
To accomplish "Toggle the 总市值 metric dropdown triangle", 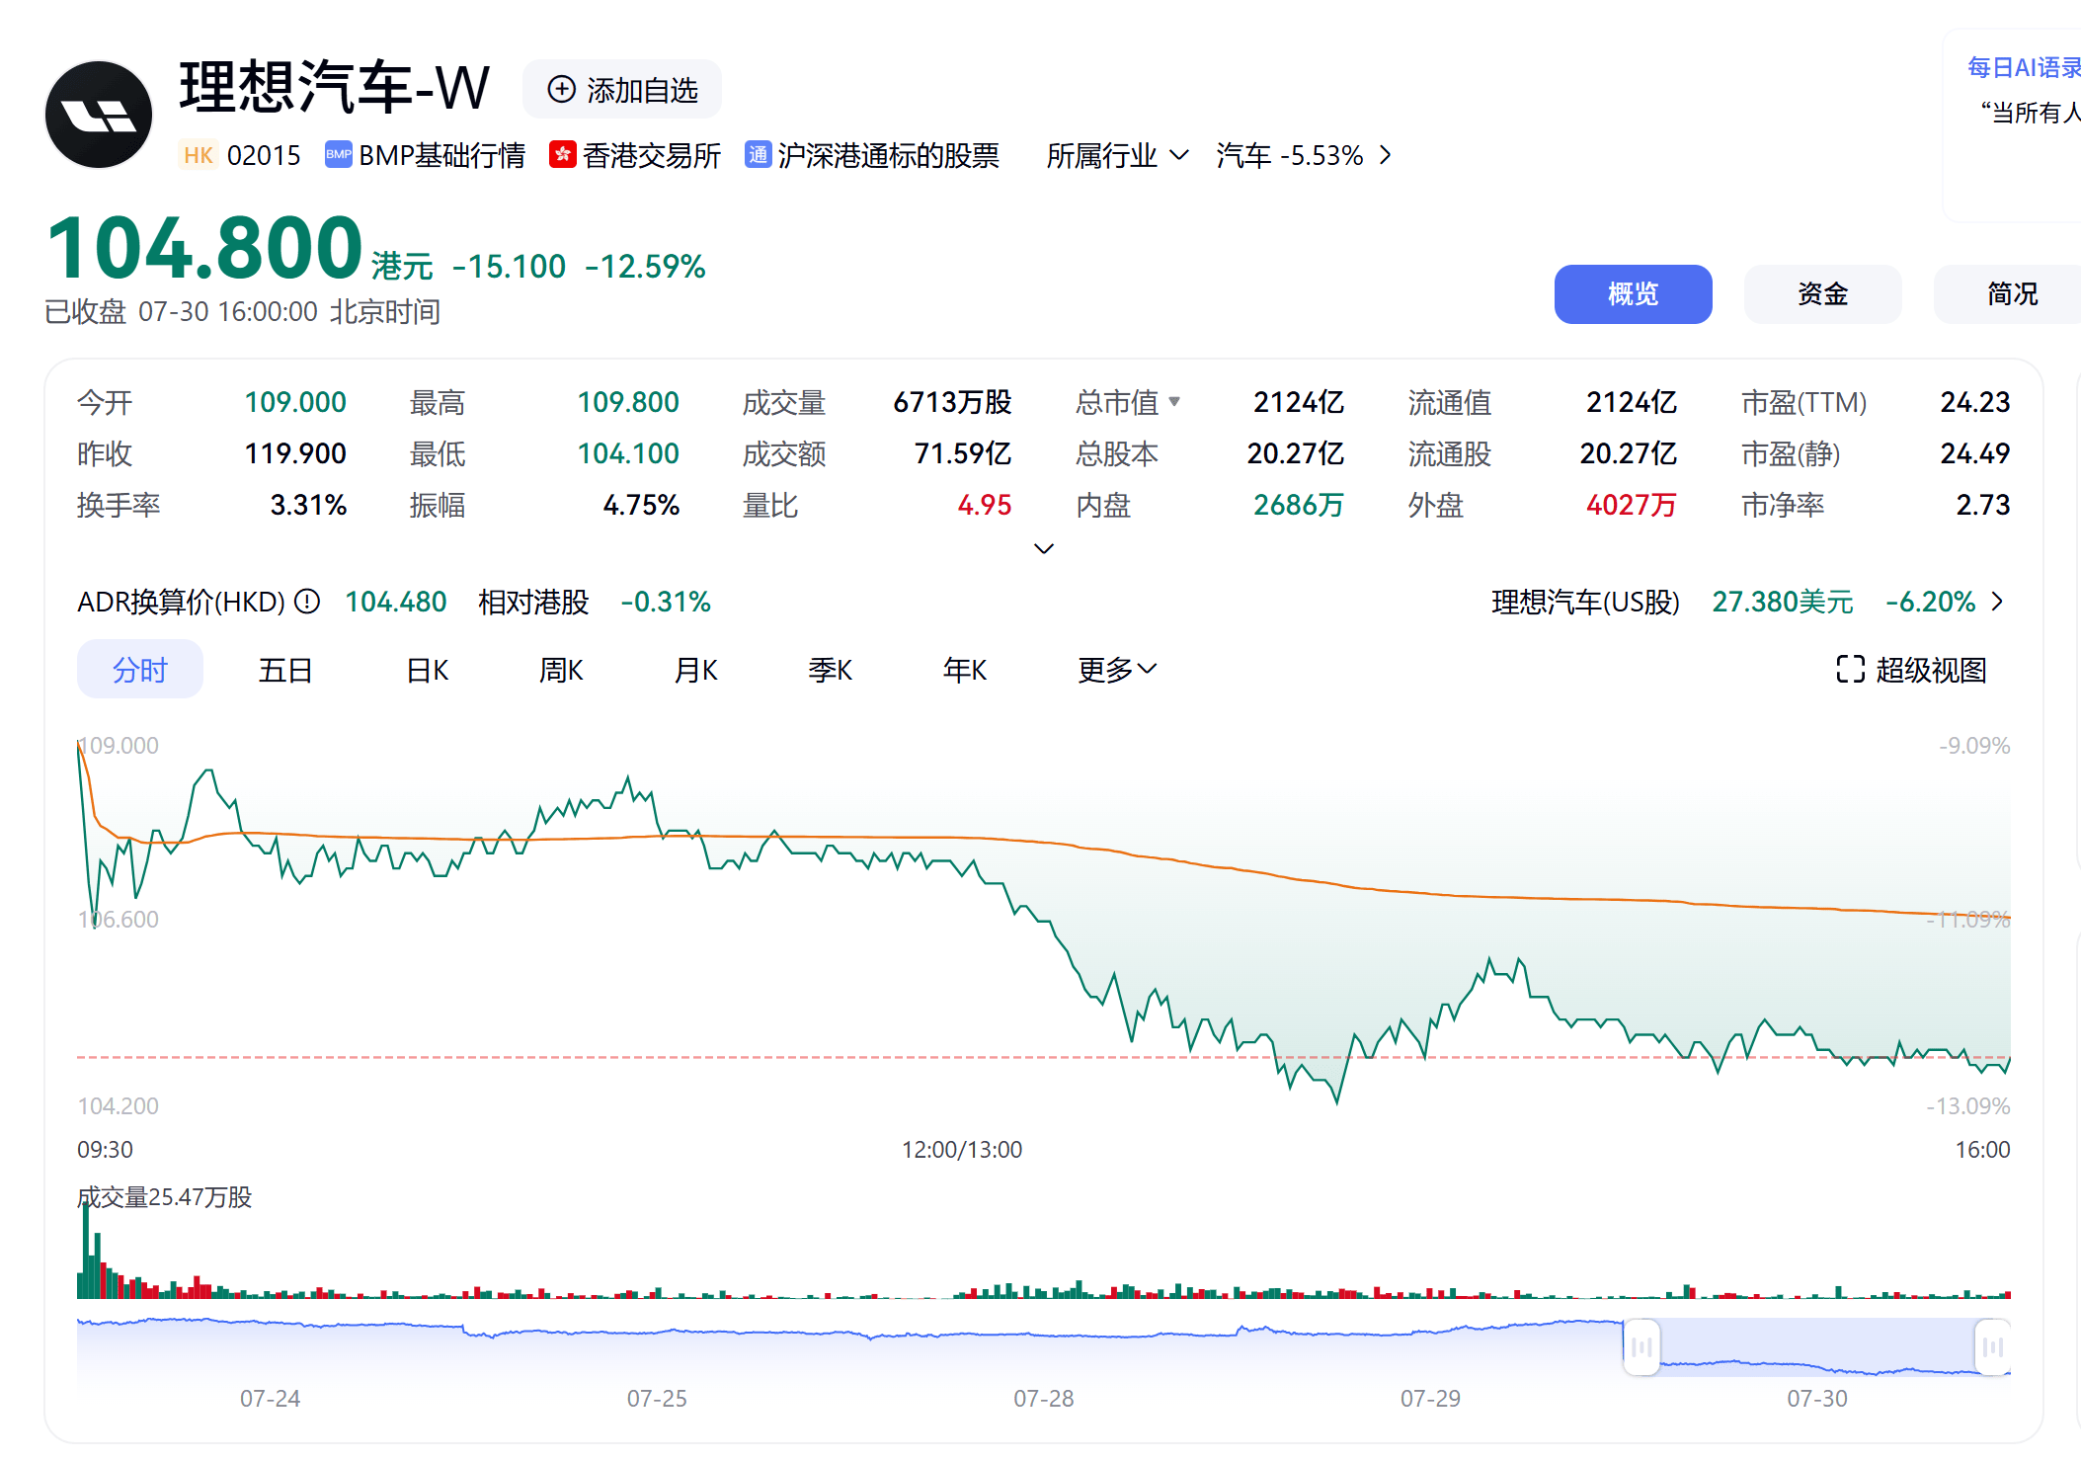I will coord(1174,401).
